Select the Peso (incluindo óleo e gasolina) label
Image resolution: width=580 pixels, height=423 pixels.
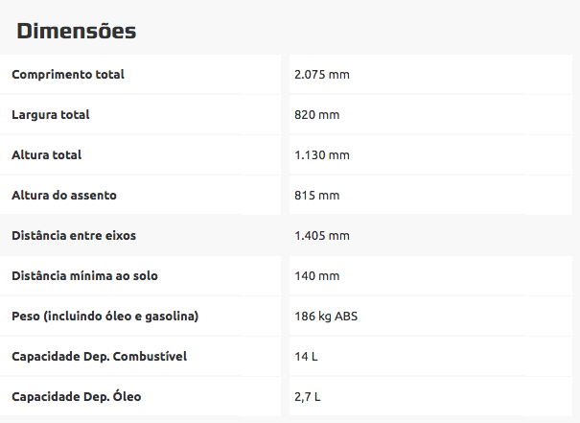(x=105, y=316)
